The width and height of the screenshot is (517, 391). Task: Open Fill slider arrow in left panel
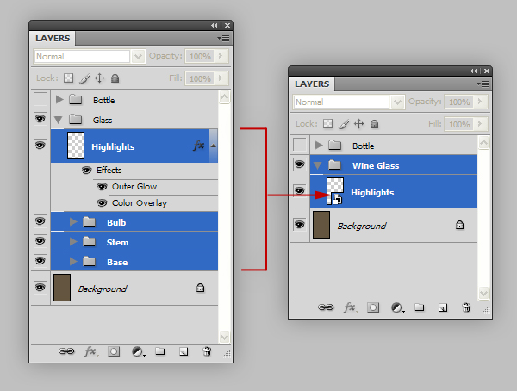(x=221, y=78)
